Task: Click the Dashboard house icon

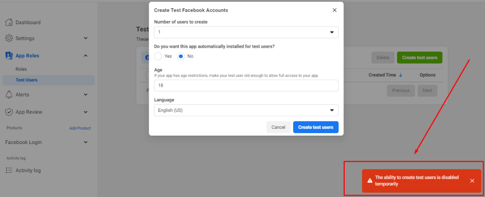Action: 9,22
